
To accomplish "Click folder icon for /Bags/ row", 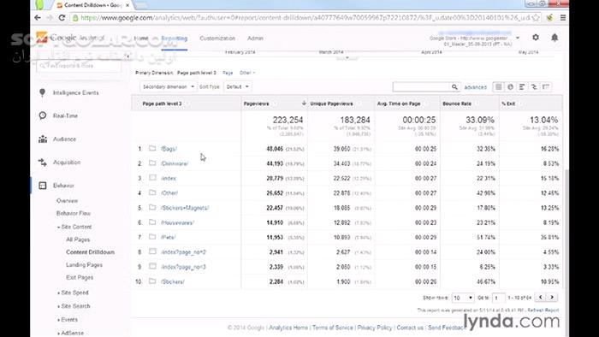I will 152,148.
